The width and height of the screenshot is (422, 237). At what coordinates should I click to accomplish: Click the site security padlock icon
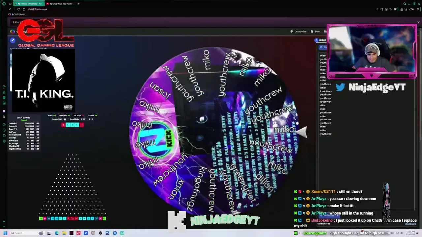click(24, 9)
